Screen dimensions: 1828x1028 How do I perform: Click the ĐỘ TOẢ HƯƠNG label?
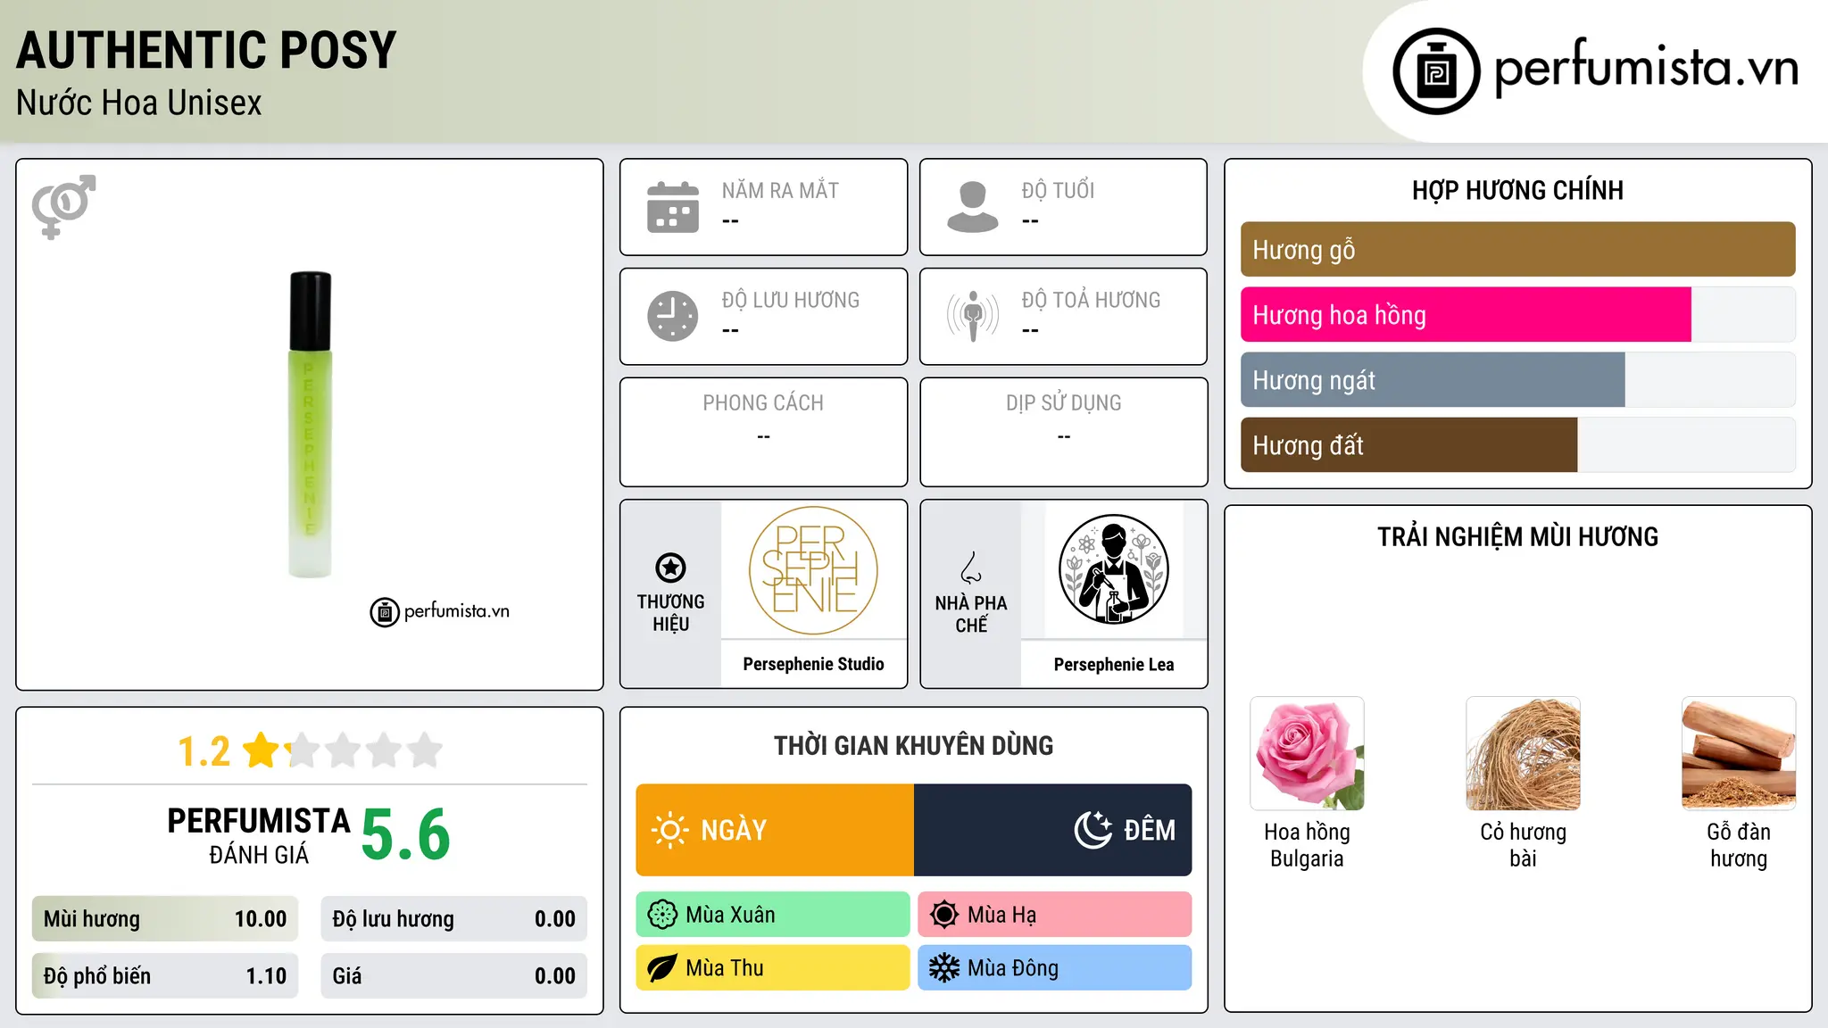coord(1092,301)
